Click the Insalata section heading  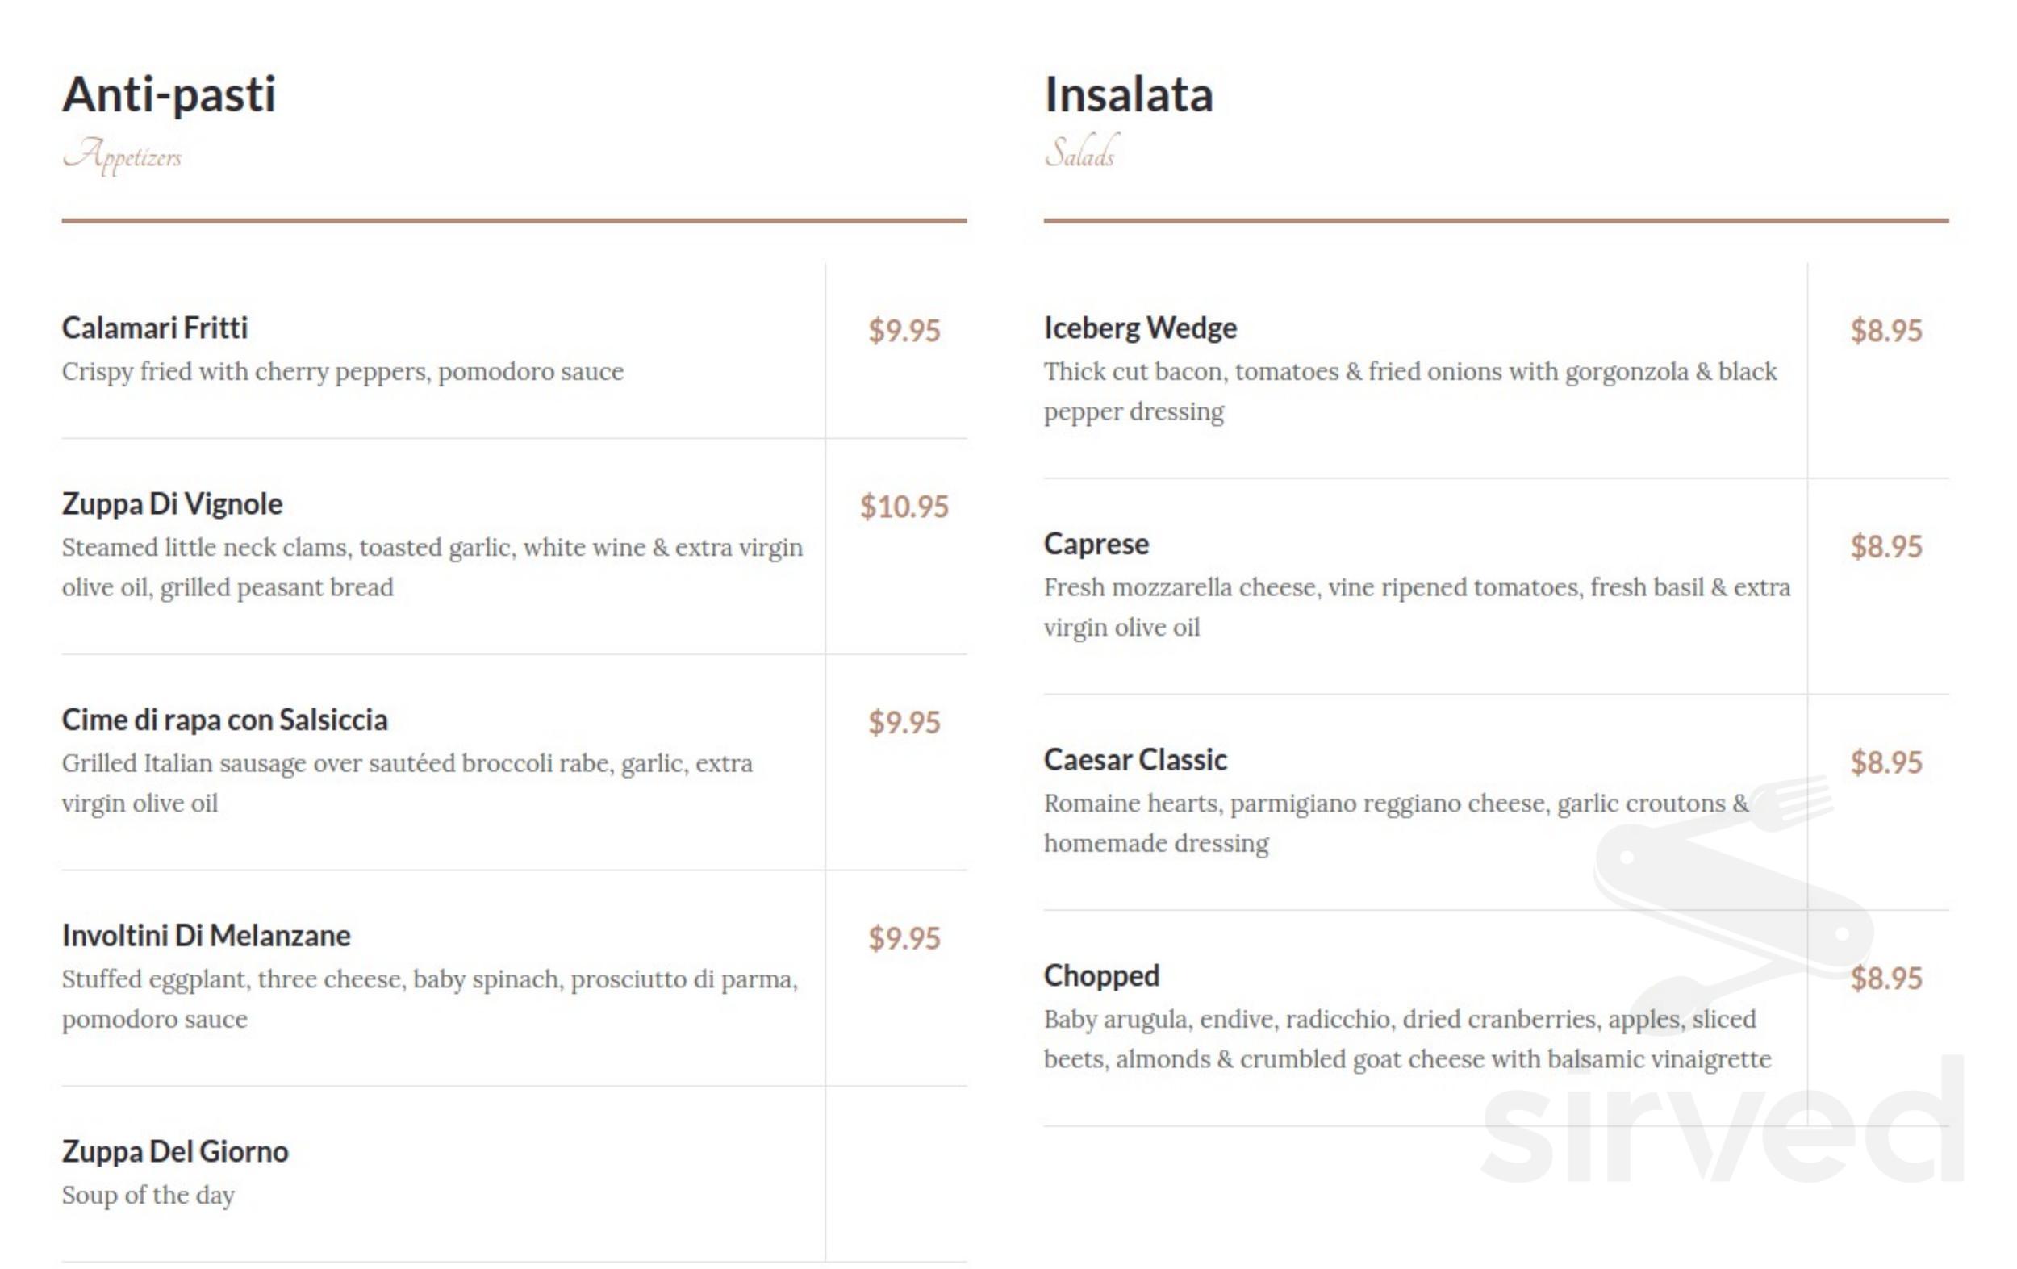tap(1128, 94)
